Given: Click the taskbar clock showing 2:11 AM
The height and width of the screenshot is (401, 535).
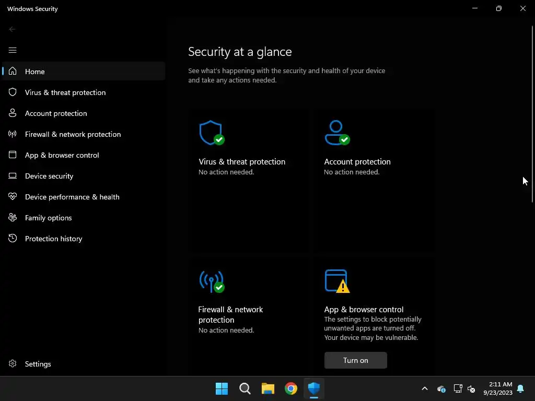Looking at the screenshot, I should (498, 388).
